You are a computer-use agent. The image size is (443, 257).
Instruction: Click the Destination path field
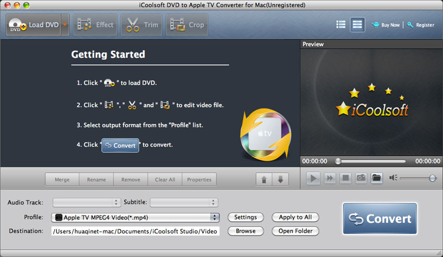tap(135, 231)
